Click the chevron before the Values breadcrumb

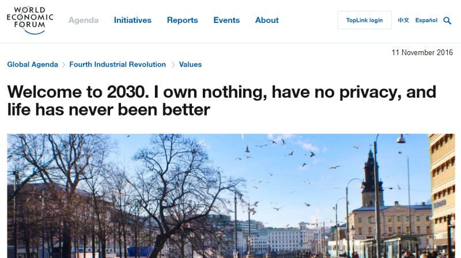(173, 65)
